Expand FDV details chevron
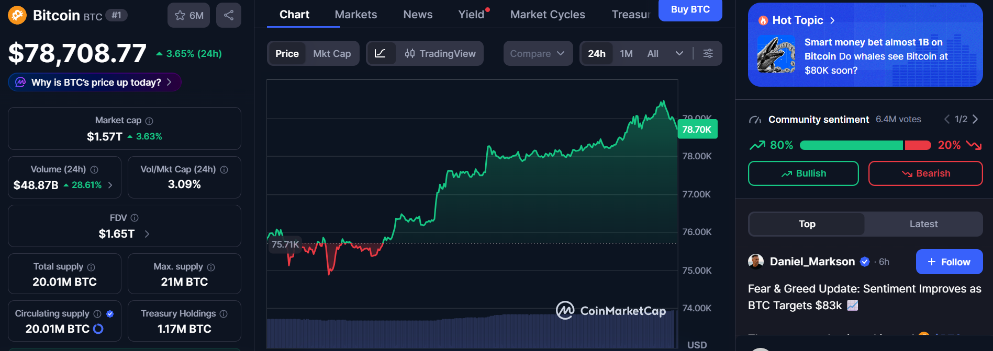993x351 pixels. pyautogui.click(x=147, y=234)
